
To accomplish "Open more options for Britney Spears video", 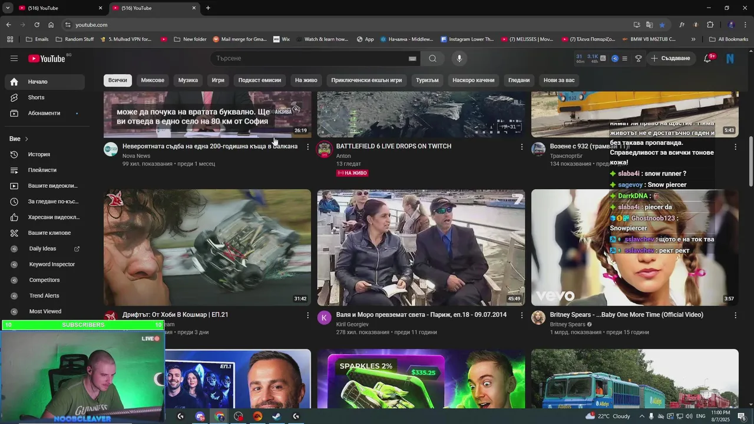I will pyautogui.click(x=735, y=316).
